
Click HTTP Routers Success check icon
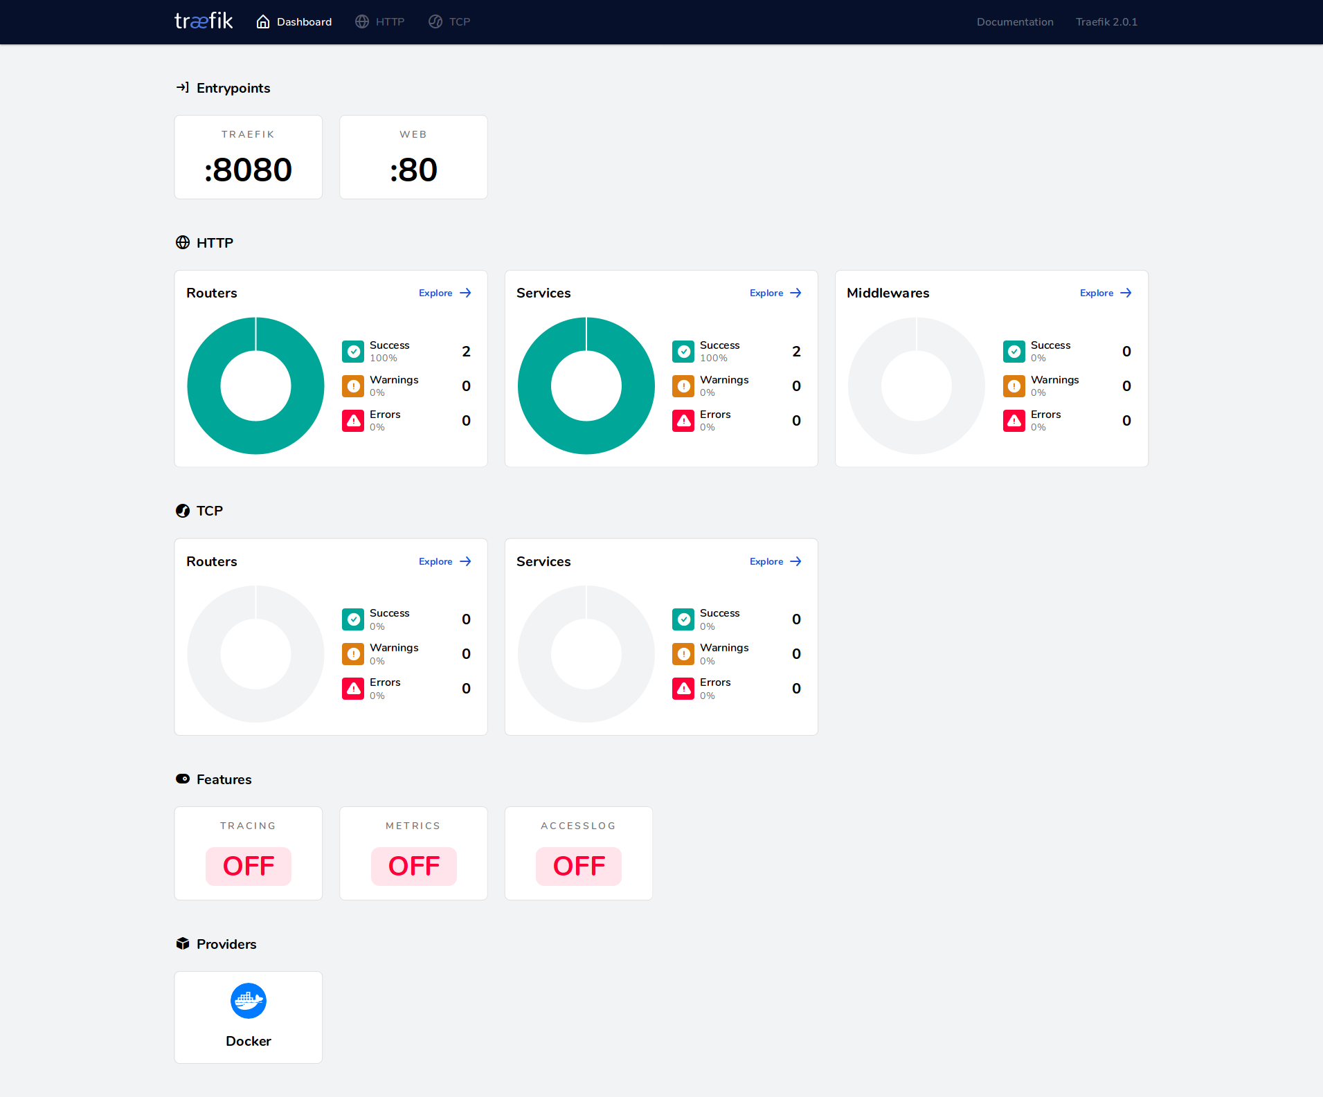pos(353,352)
